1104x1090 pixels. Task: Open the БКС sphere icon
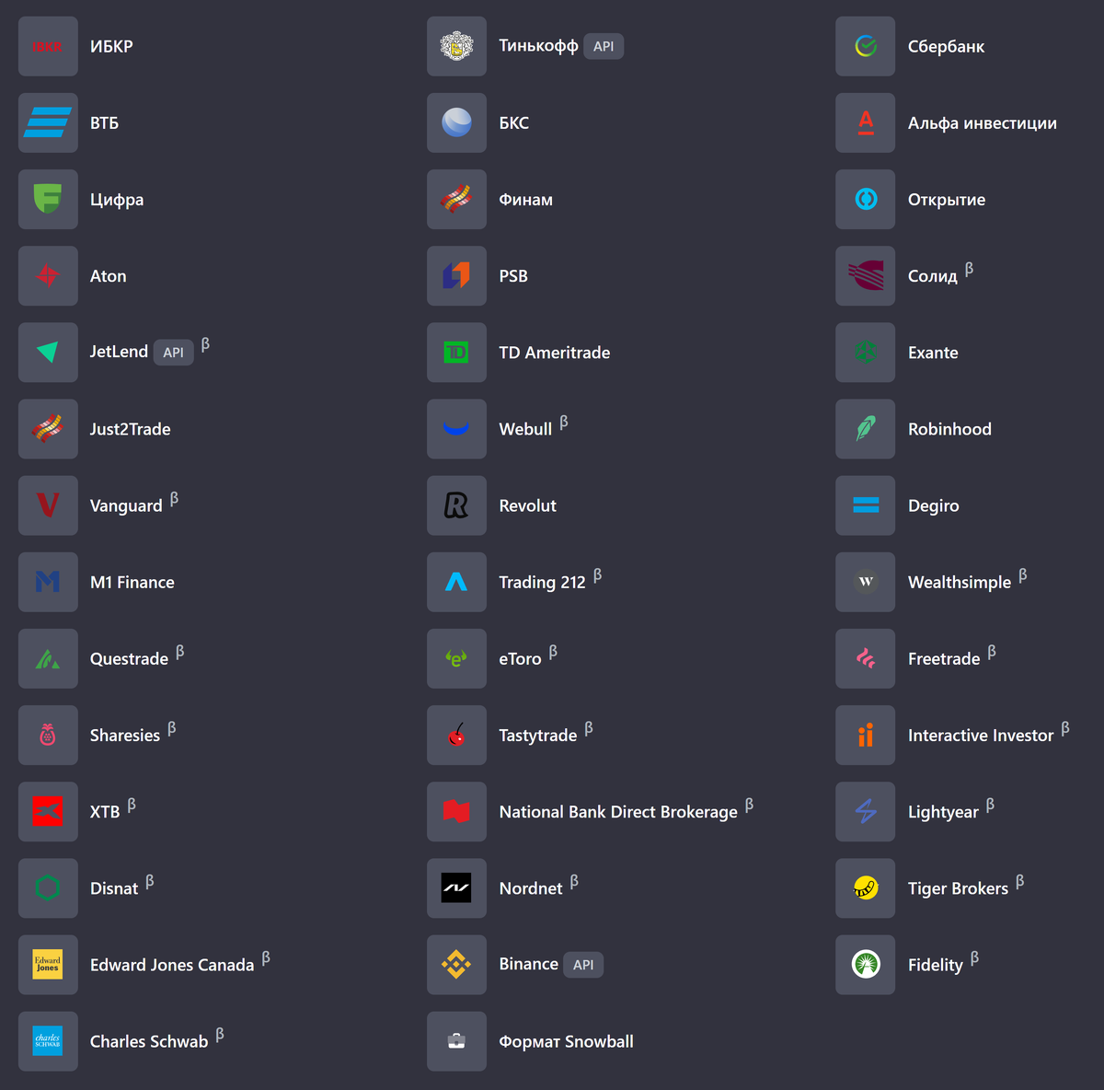click(x=456, y=122)
